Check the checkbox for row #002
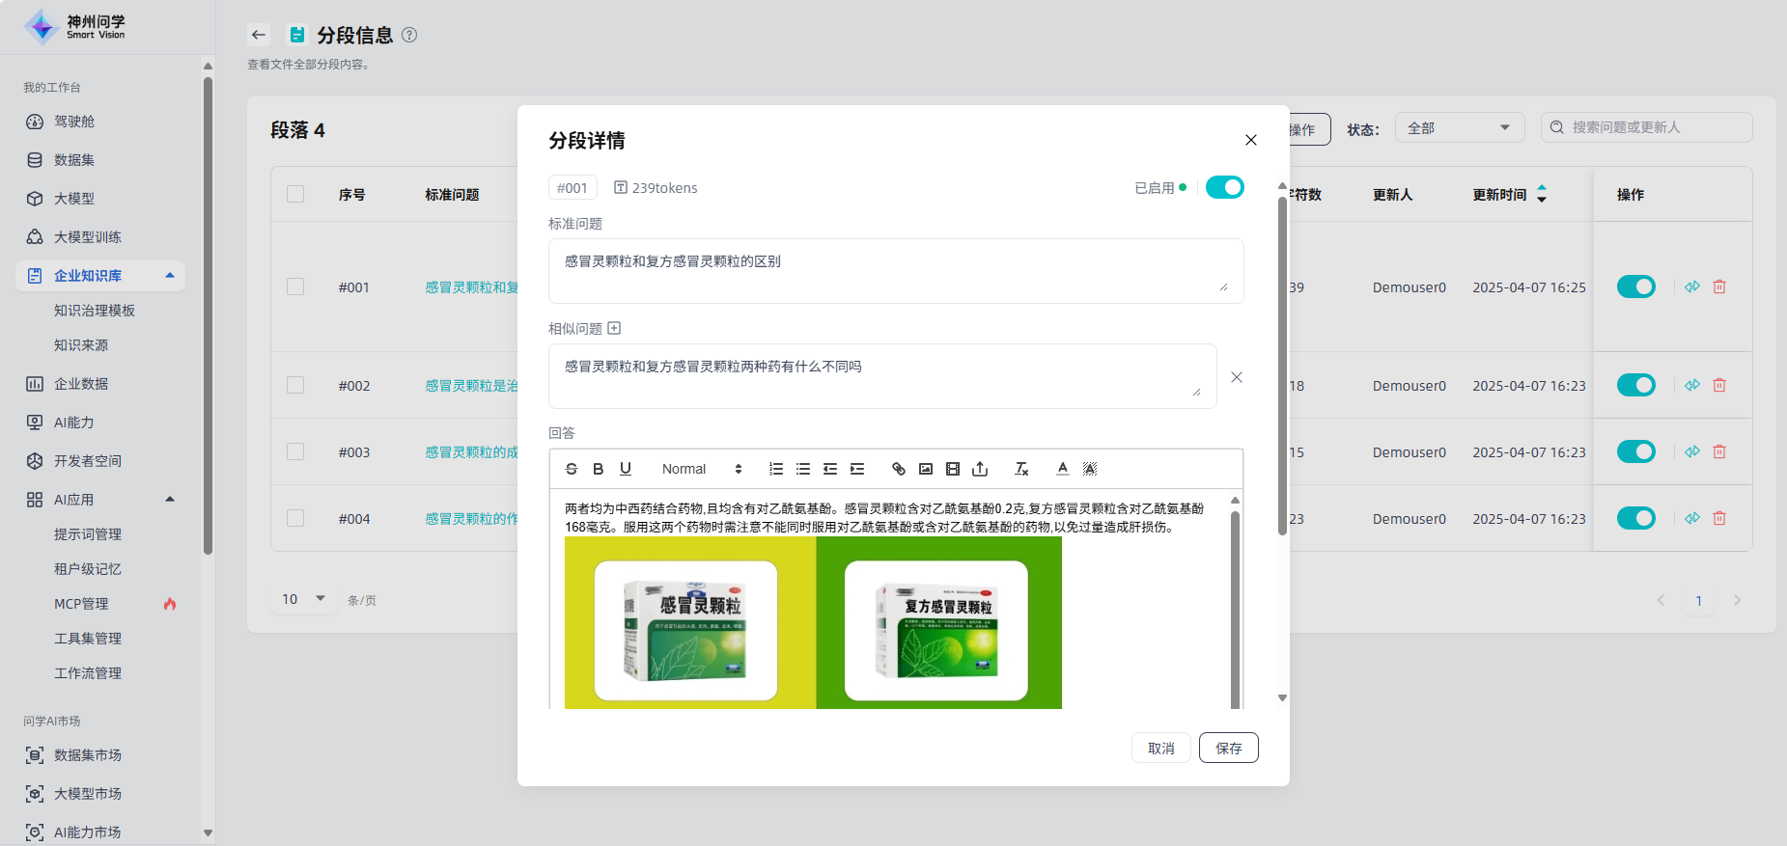 (x=295, y=385)
